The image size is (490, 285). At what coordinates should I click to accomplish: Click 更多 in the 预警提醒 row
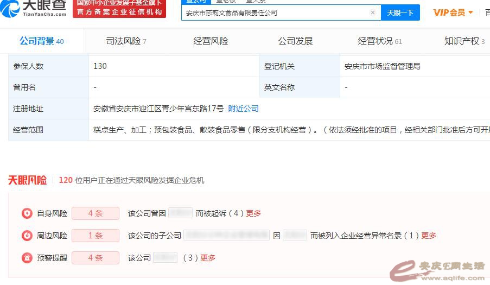[x=208, y=258]
